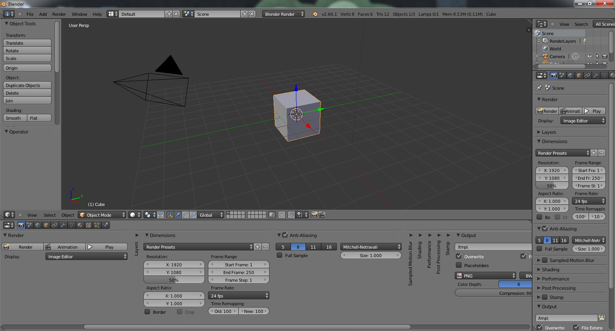This screenshot has width=615, height=331.
Task: Expand the Performance panel
Action: 555,279
